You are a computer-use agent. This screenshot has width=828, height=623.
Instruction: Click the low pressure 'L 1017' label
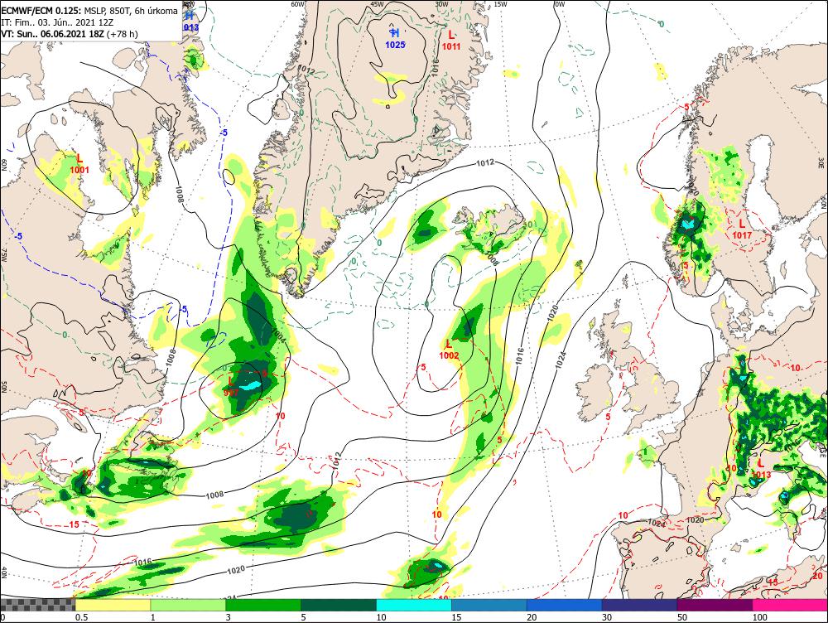pyautogui.click(x=742, y=229)
